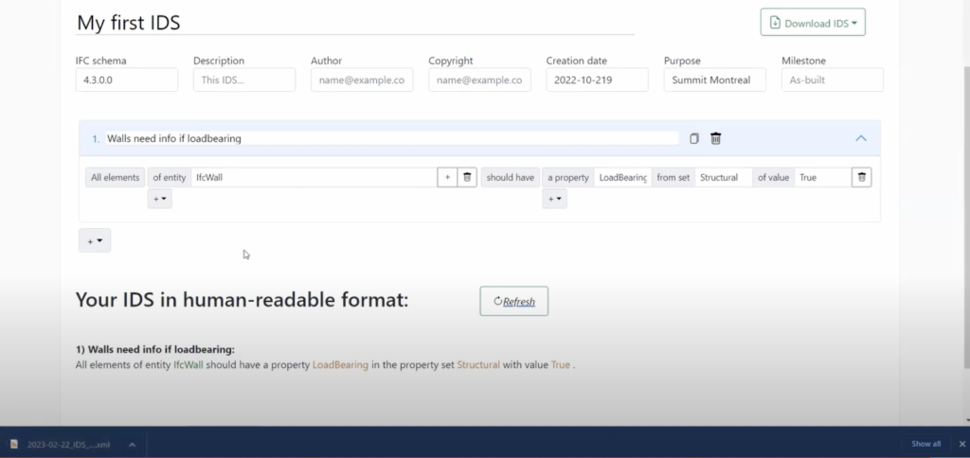Viewport: 970px width, 458px height.
Task: Focus the Description text field
Action: click(x=244, y=80)
